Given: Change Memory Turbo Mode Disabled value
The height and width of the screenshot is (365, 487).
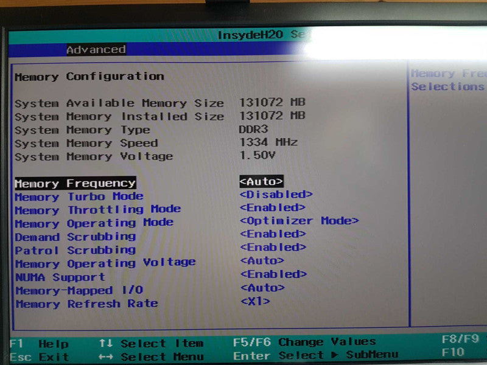Looking at the screenshot, I should click(x=276, y=195).
